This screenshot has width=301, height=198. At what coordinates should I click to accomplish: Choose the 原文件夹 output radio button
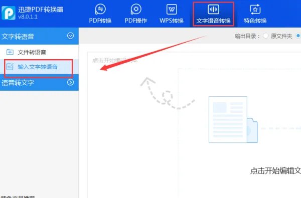click(x=266, y=36)
